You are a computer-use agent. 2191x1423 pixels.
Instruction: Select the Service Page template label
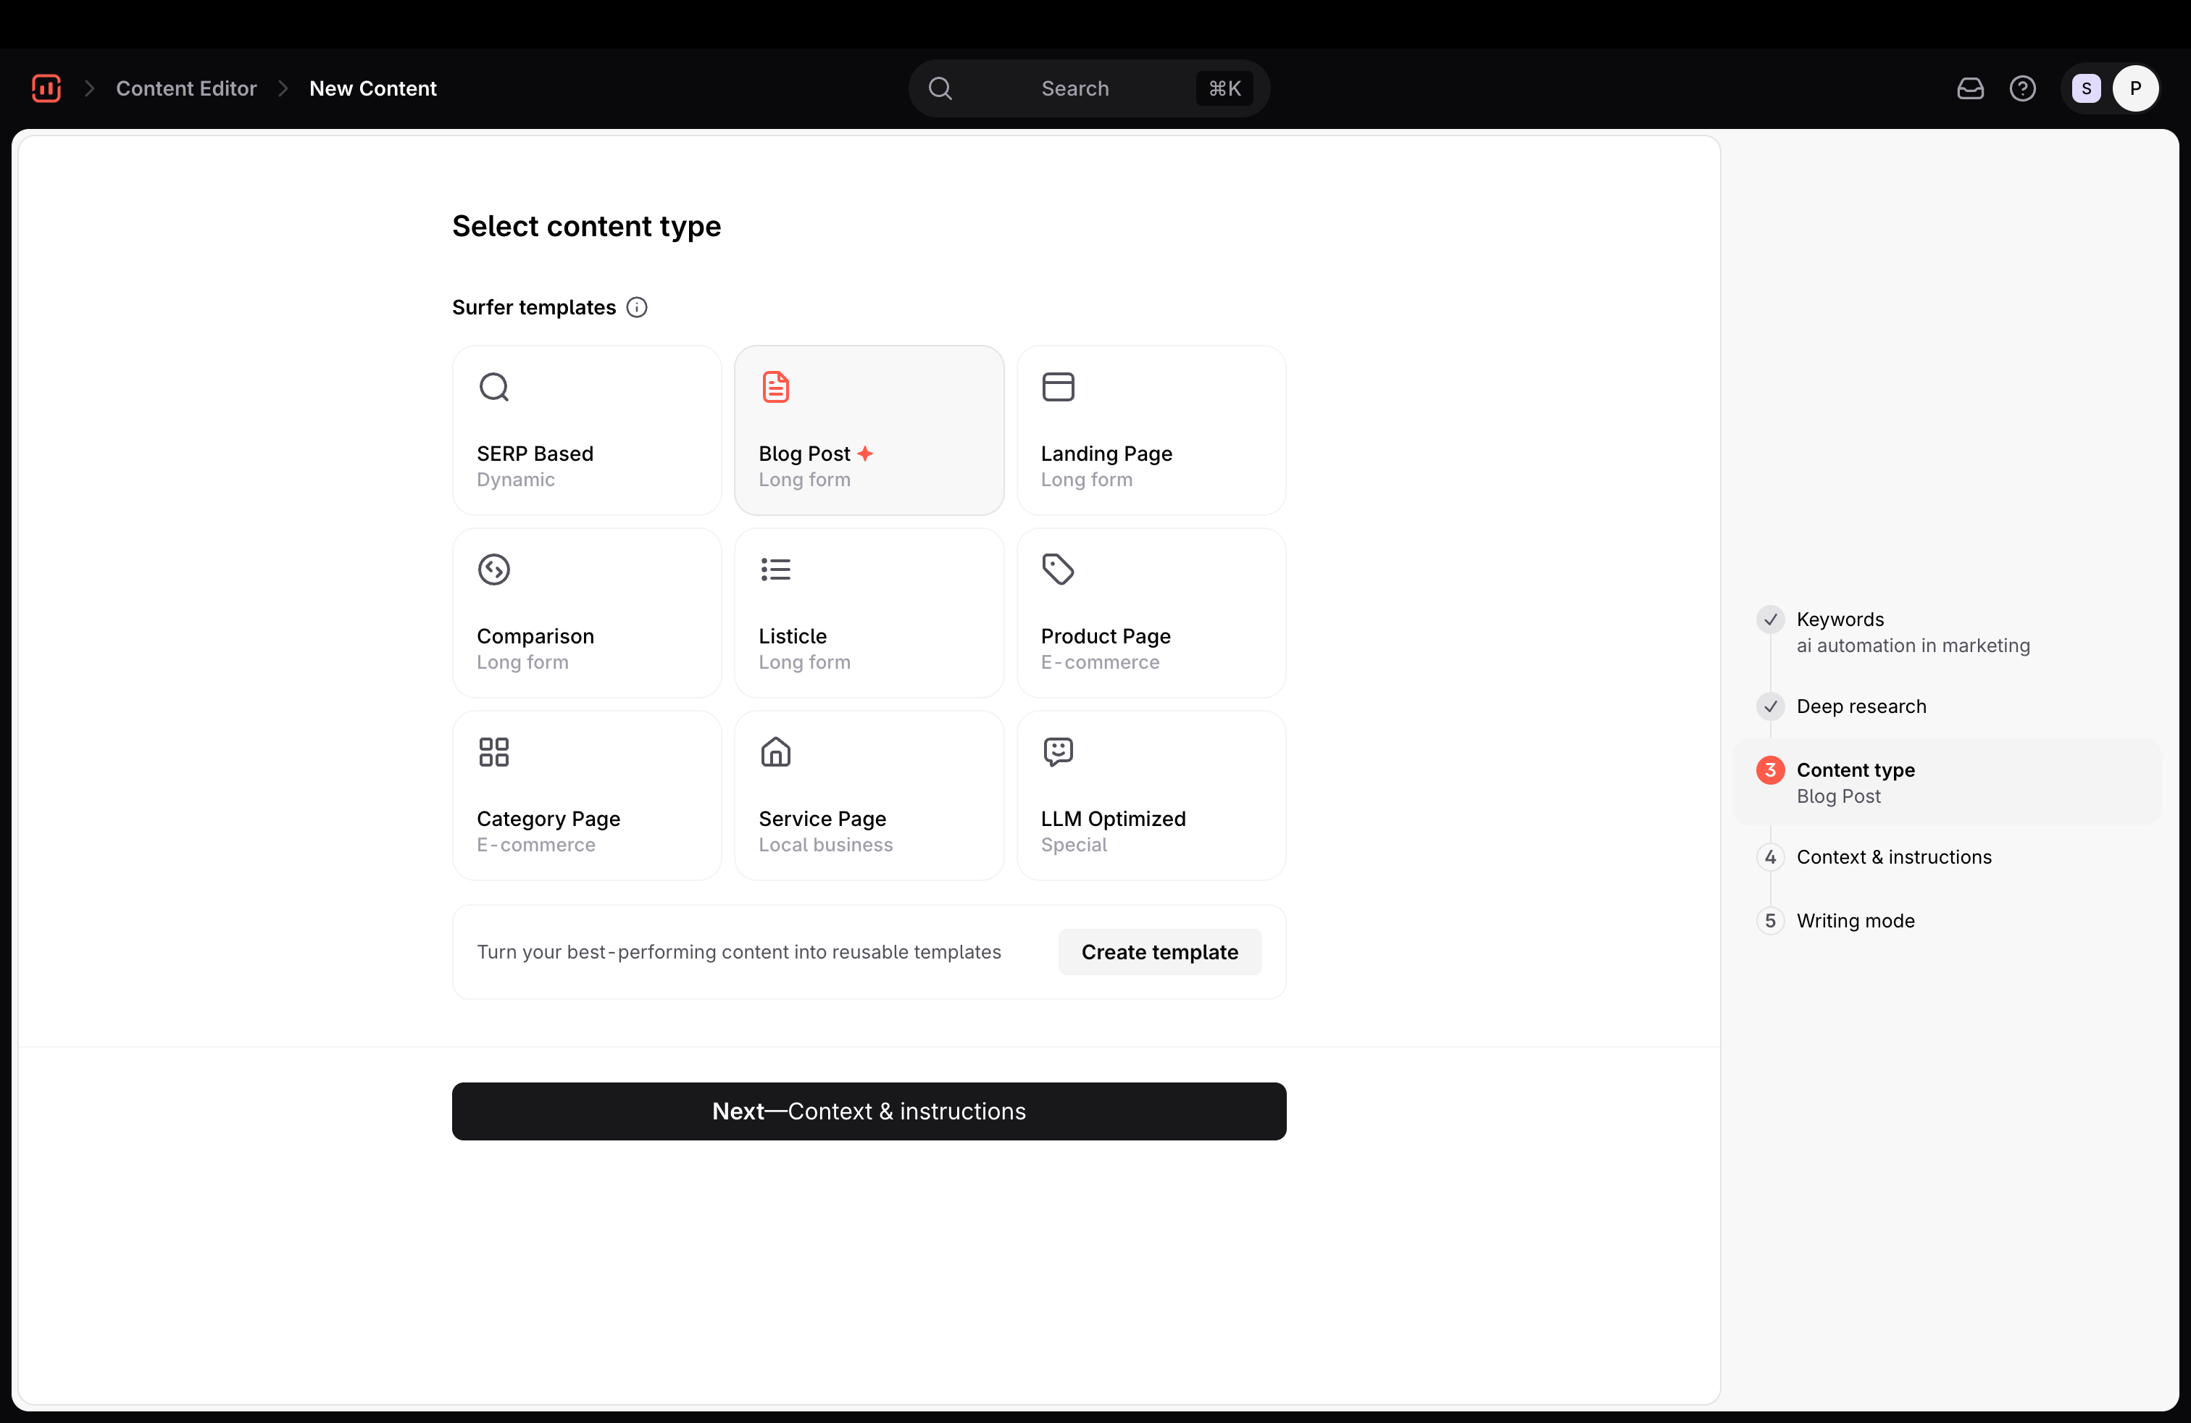tap(822, 819)
